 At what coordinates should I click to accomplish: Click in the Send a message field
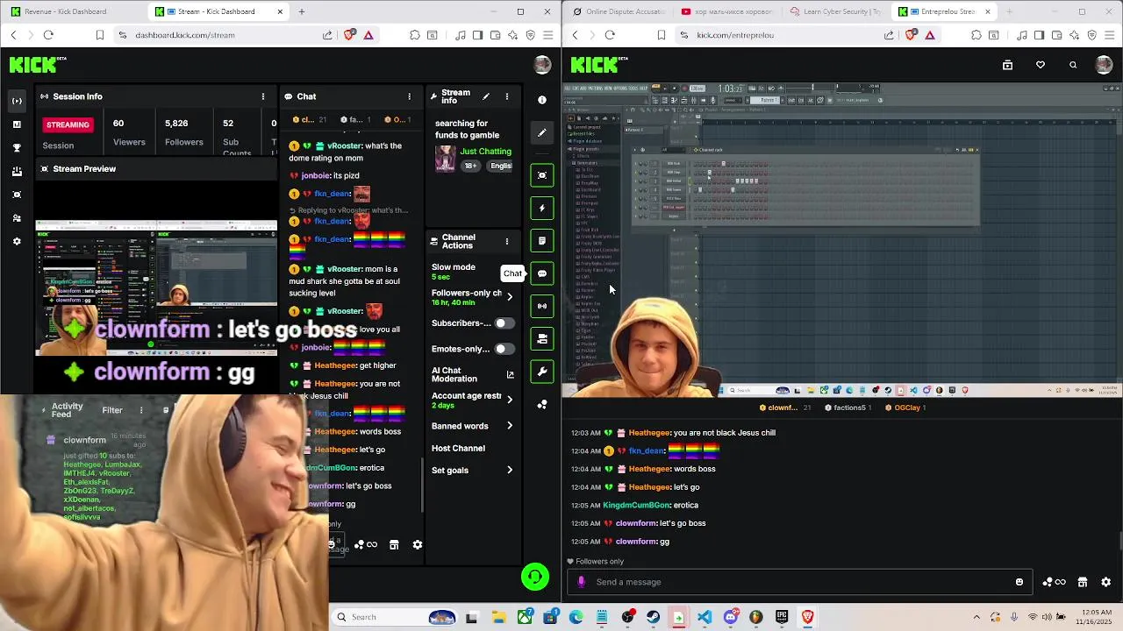(x=798, y=582)
